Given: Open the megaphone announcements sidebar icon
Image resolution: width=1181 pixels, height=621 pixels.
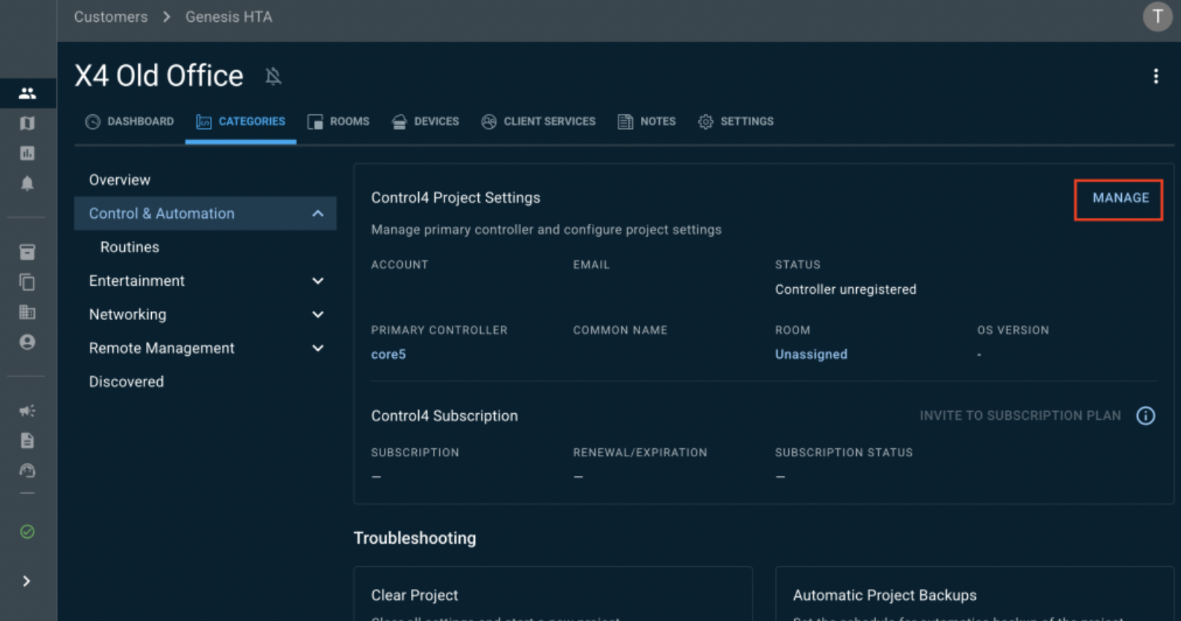Looking at the screenshot, I should coord(27,411).
